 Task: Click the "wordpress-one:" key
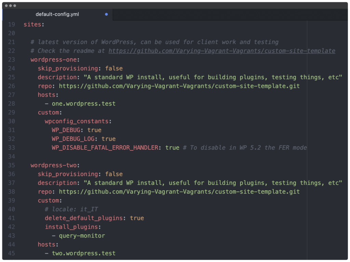(55, 60)
